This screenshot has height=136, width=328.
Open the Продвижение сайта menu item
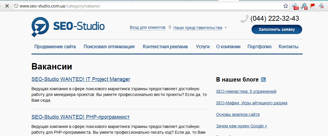click(x=55, y=47)
